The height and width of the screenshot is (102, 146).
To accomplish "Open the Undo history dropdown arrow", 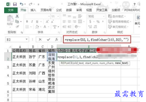I will [x=25, y=4].
